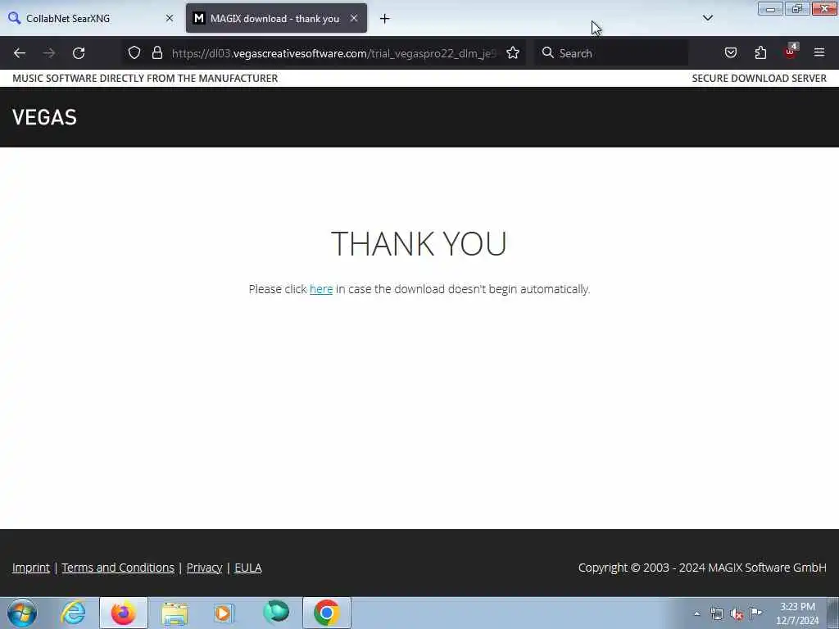Click the 'here' download link
The height and width of the screenshot is (629, 839).
(321, 289)
